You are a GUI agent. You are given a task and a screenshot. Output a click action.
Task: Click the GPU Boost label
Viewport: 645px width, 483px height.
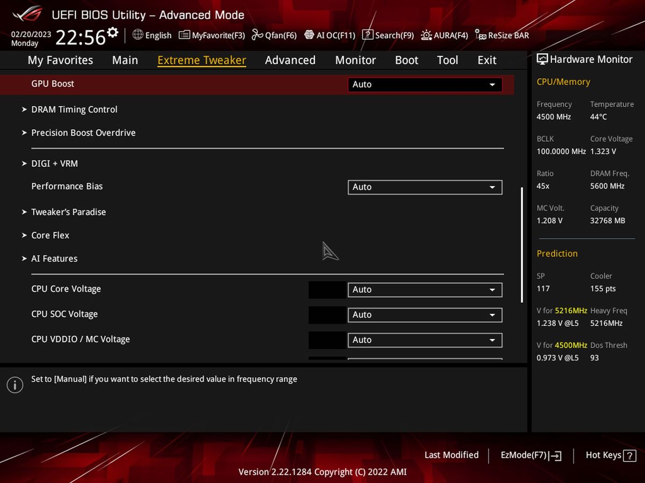click(53, 84)
